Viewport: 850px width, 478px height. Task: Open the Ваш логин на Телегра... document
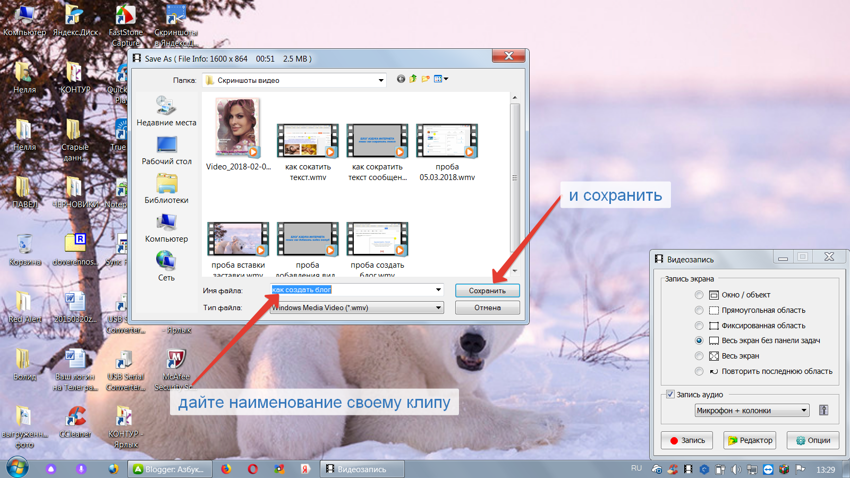(75, 370)
